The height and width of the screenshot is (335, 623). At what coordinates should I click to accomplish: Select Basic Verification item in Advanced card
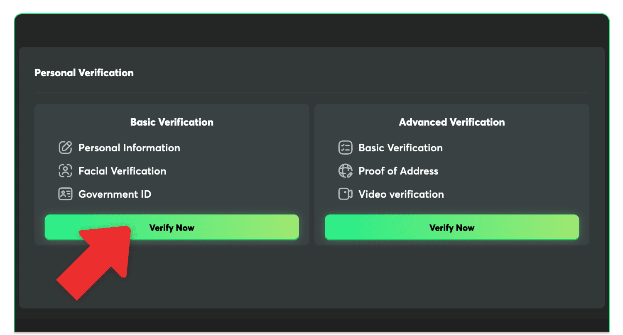click(x=400, y=148)
